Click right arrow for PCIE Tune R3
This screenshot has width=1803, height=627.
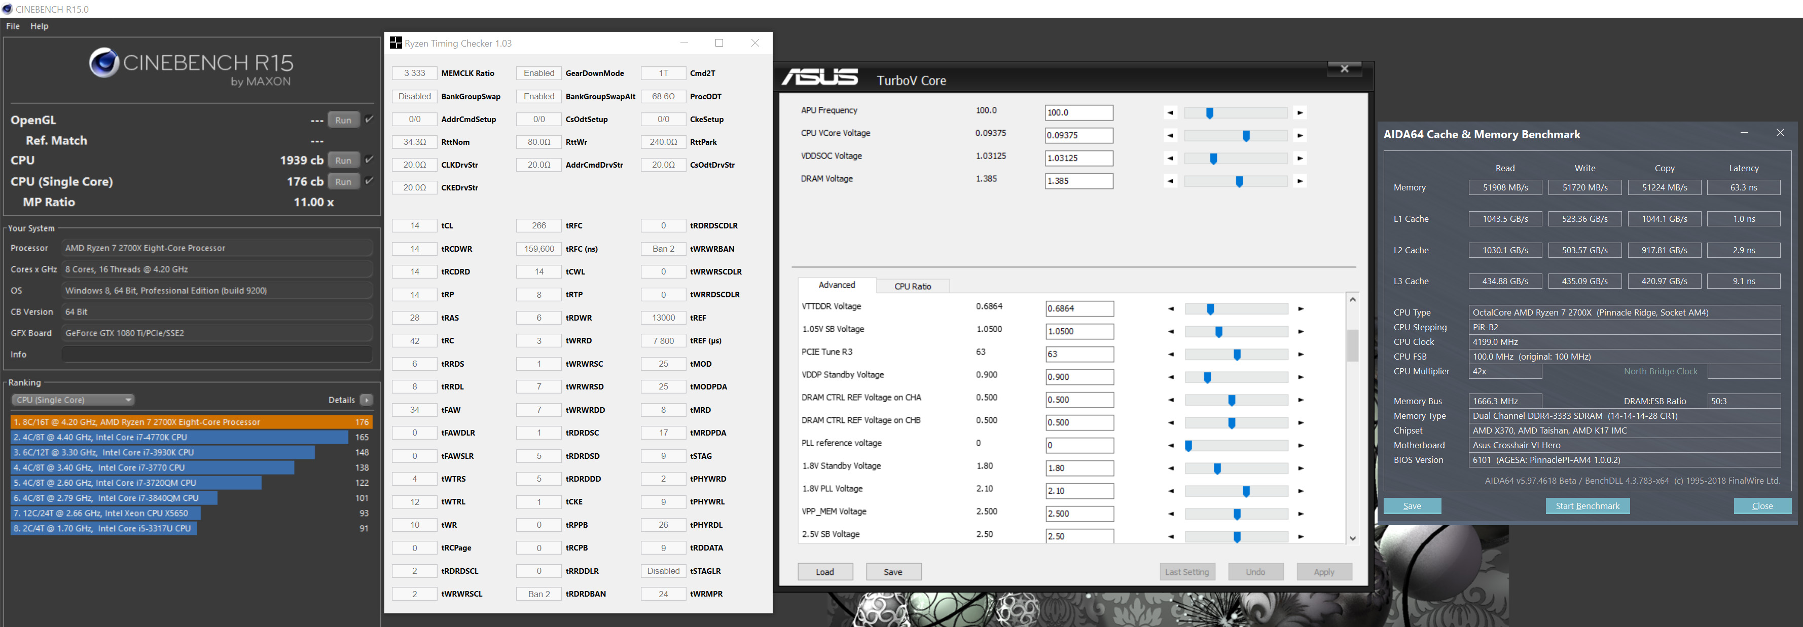click(x=1301, y=355)
